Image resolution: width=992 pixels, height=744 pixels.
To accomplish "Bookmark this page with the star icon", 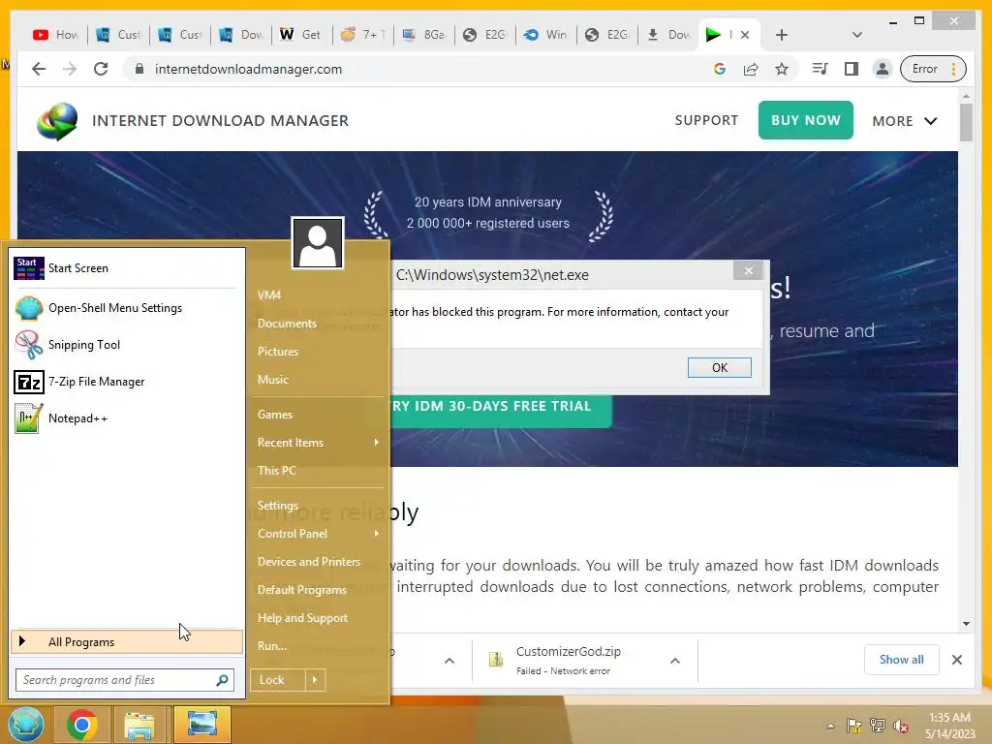I will [782, 69].
